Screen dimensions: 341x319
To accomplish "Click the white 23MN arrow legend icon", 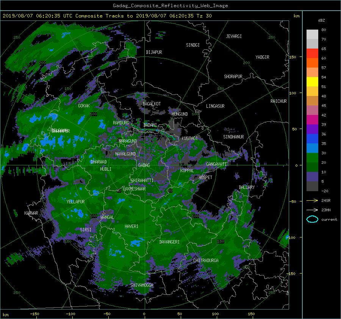I will pos(312,210).
